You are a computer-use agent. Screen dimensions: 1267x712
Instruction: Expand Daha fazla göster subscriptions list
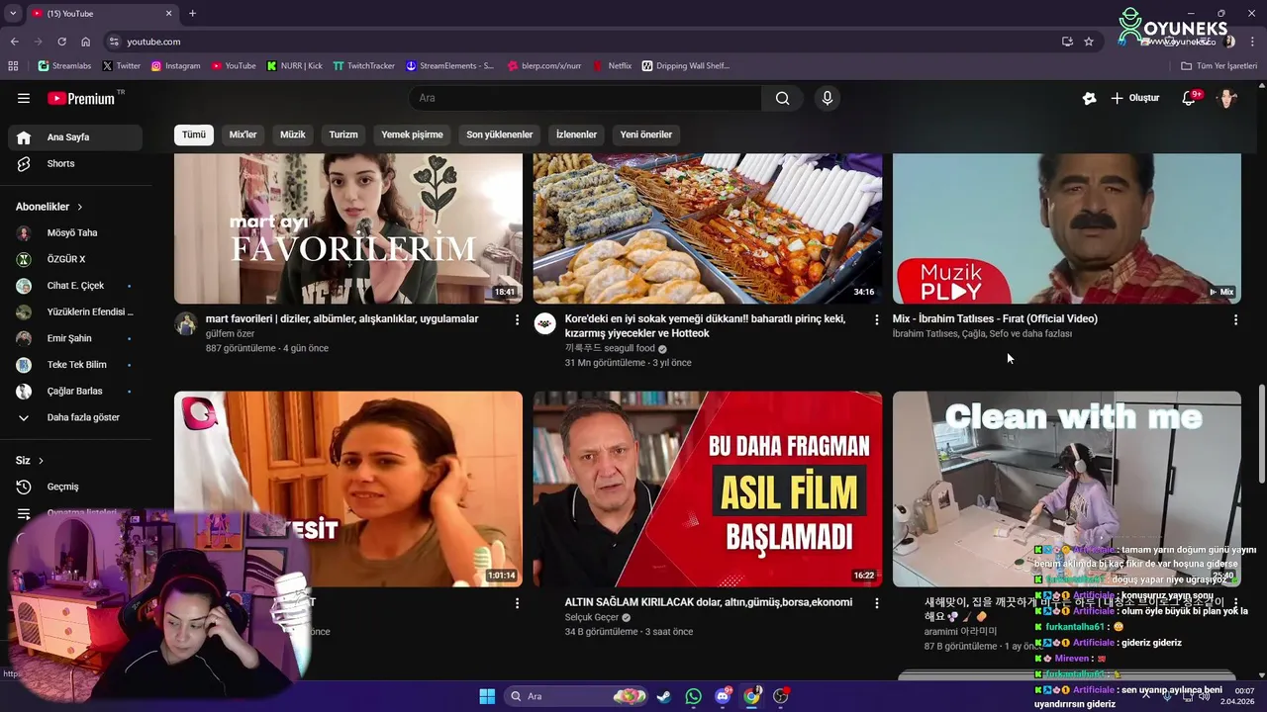pyautogui.click(x=75, y=417)
